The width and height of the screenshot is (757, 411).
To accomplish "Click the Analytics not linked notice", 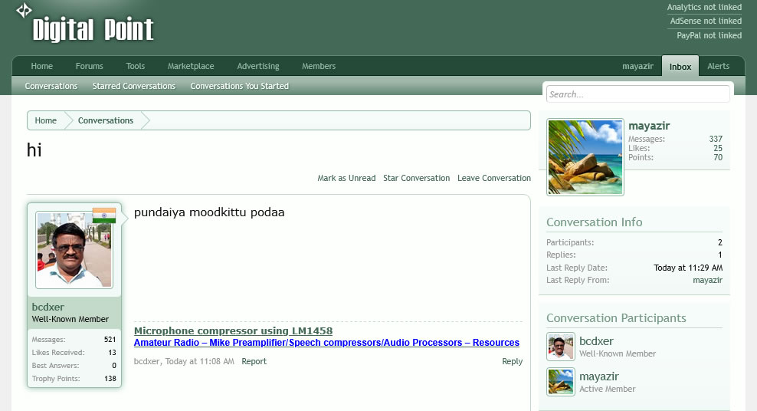I will tap(704, 7).
